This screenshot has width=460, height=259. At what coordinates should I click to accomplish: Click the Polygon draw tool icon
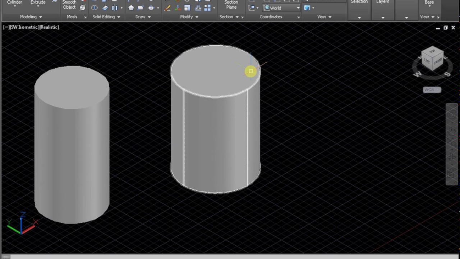[131, 8]
